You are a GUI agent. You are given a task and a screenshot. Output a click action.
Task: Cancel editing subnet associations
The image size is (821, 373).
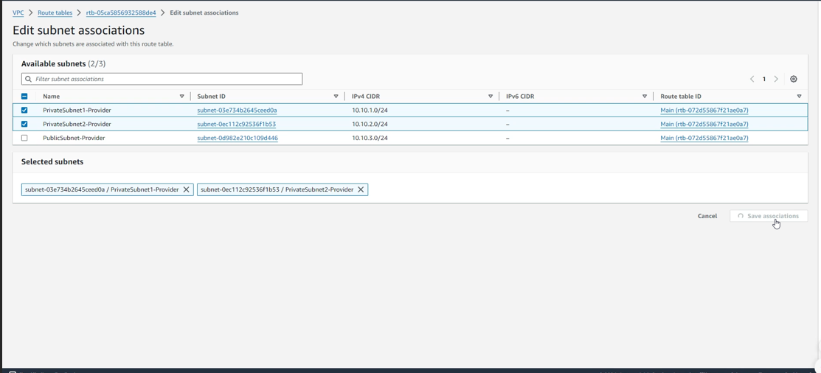coord(707,216)
